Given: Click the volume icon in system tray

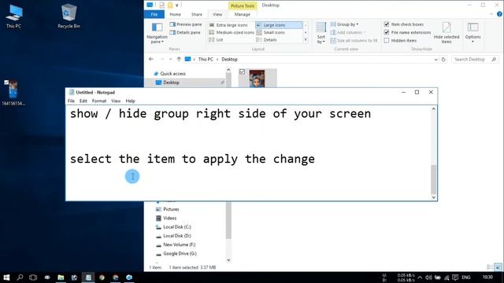Looking at the screenshot, I should pyautogui.click(x=428, y=277).
